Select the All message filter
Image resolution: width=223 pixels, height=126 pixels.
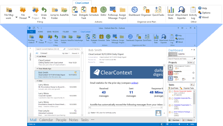(x=37, y=53)
